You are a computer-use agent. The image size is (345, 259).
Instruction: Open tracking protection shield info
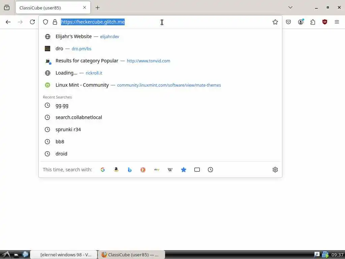[x=45, y=22]
